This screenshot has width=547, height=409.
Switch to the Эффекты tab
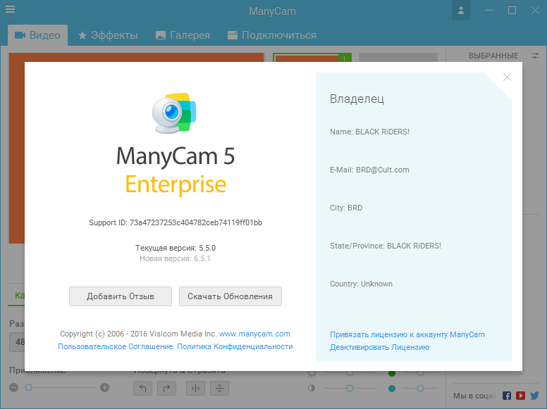click(108, 35)
